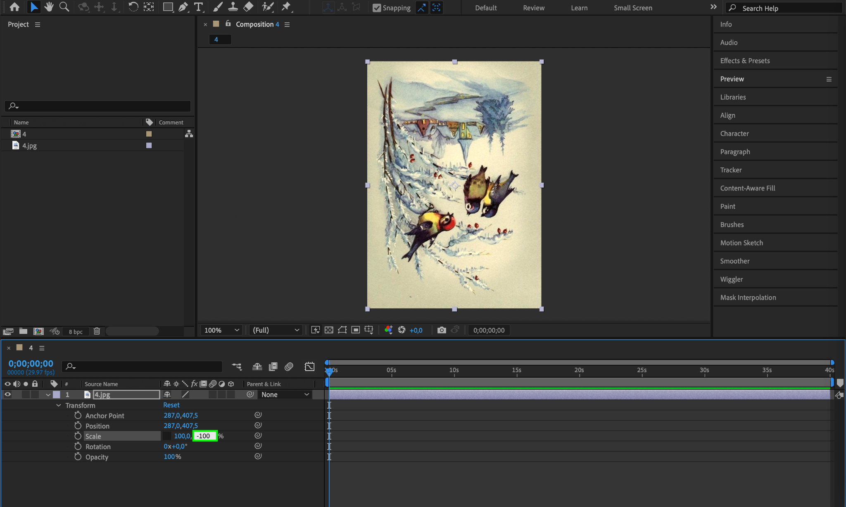The height and width of the screenshot is (507, 846).
Task: Select the Pen tool
Action: point(183,7)
